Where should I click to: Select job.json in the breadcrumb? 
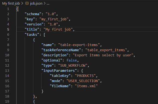click(36, 4)
